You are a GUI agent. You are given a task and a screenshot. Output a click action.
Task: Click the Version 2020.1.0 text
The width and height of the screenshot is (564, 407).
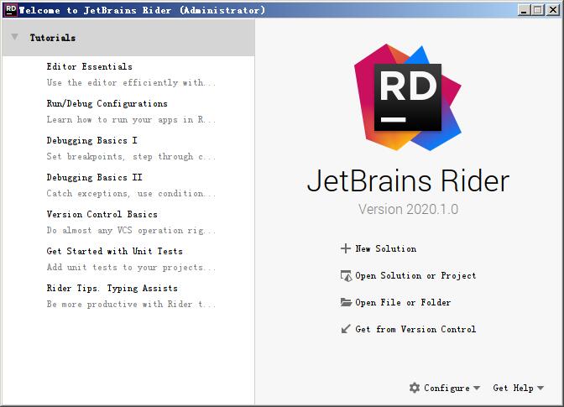coord(408,209)
